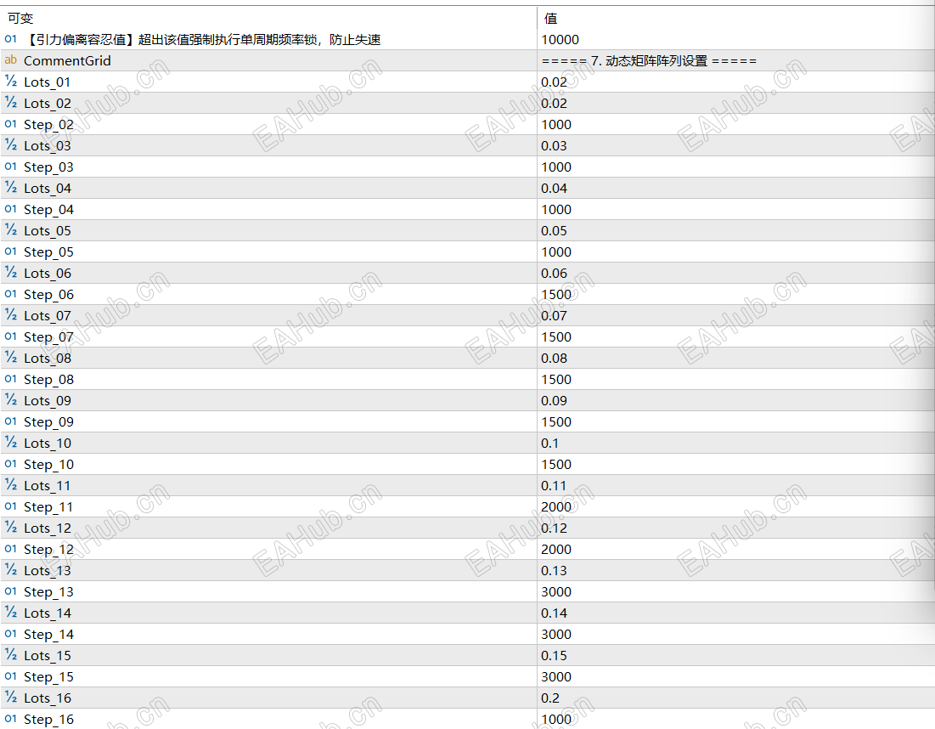This screenshot has width=935, height=729.
Task: Select the Lots_10 value 0.1
Action: click(x=549, y=444)
